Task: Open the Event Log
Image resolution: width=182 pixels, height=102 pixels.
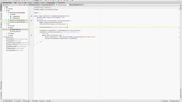Action: click(x=164, y=101)
